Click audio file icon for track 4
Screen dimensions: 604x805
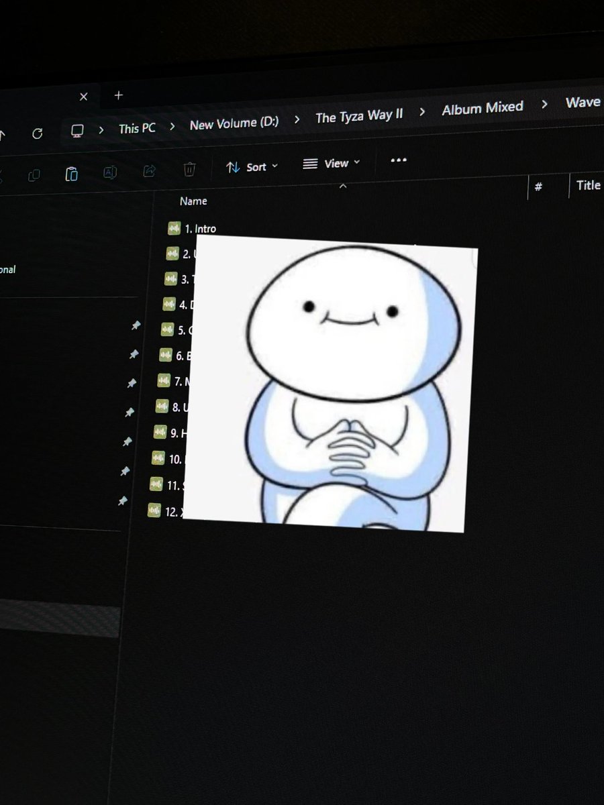(169, 304)
